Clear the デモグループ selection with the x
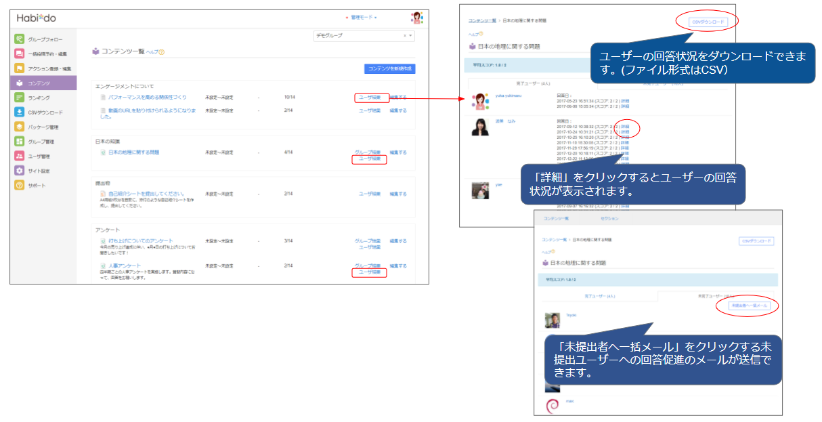The image size is (822, 422). [405, 35]
